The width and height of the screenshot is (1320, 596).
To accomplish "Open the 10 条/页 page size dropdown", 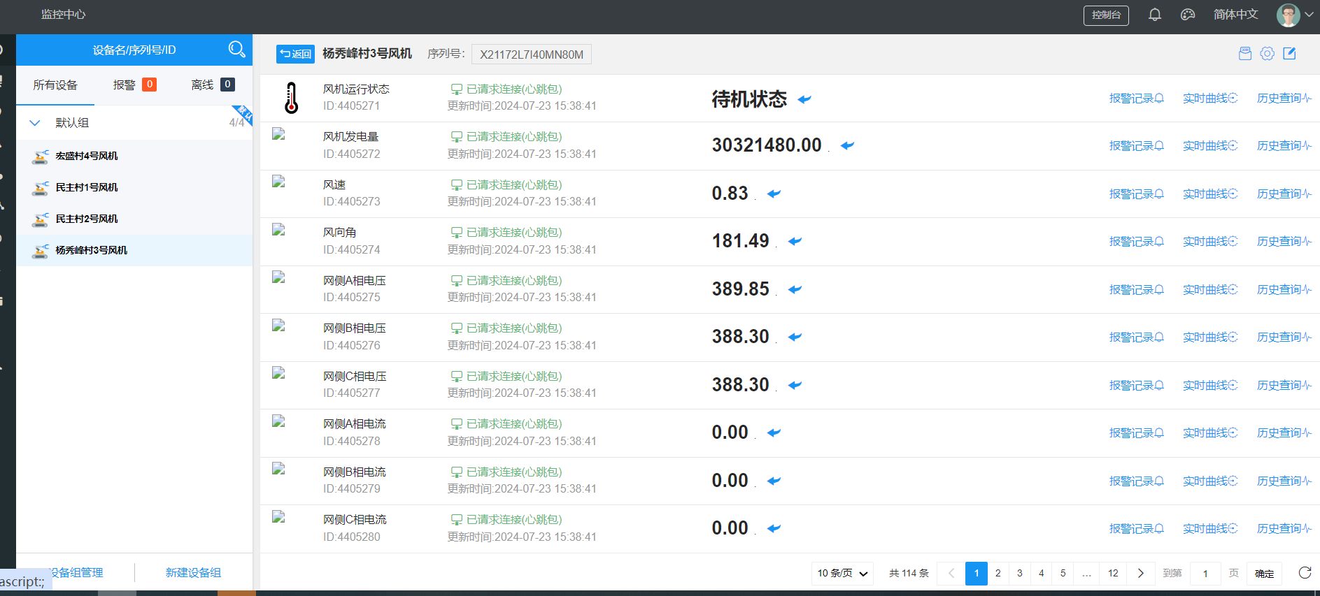I will pyautogui.click(x=842, y=573).
